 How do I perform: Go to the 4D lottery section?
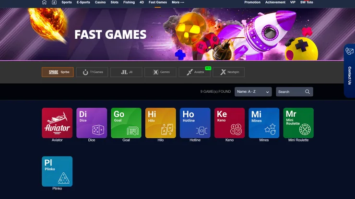(142, 2)
